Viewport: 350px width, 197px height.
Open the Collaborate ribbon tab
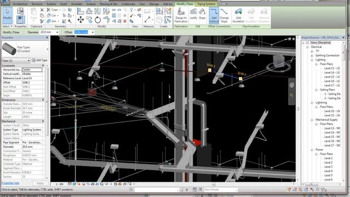point(128,4)
